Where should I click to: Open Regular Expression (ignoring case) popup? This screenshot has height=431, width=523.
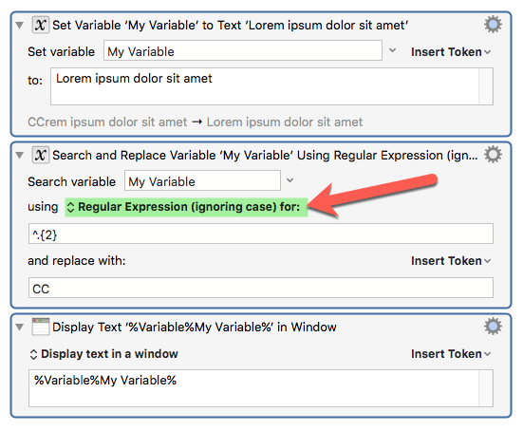tap(186, 207)
